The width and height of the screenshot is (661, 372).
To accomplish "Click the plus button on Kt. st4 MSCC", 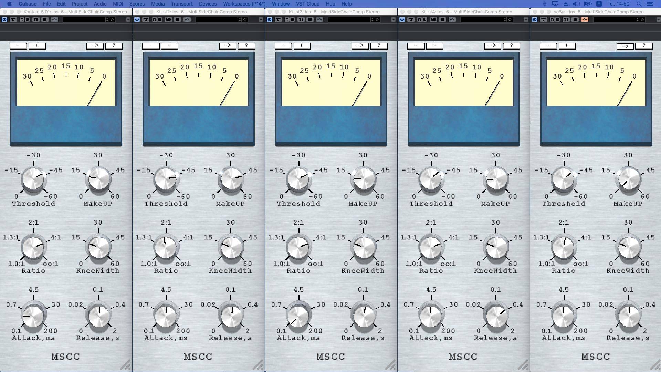I will coord(434,45).
